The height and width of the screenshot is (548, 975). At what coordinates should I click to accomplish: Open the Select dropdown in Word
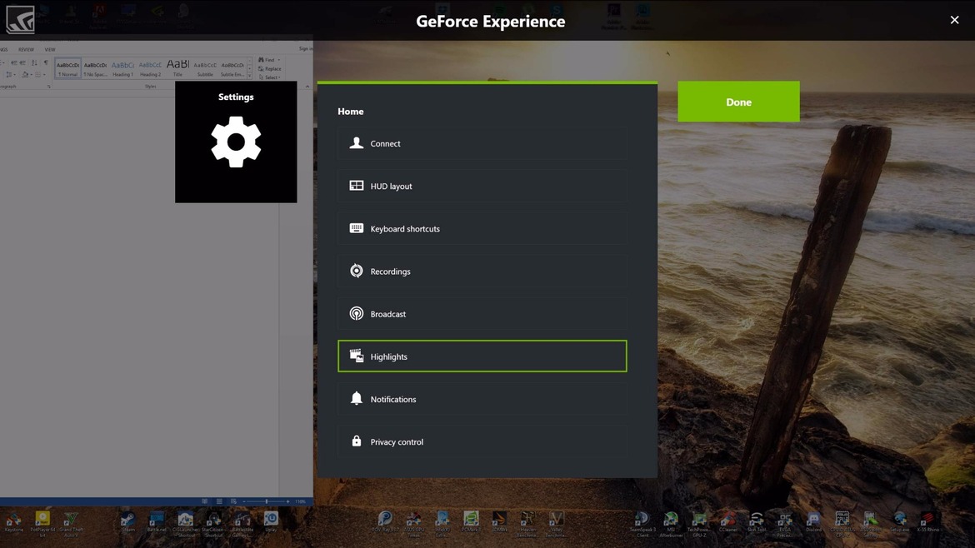tap(270, 77)
